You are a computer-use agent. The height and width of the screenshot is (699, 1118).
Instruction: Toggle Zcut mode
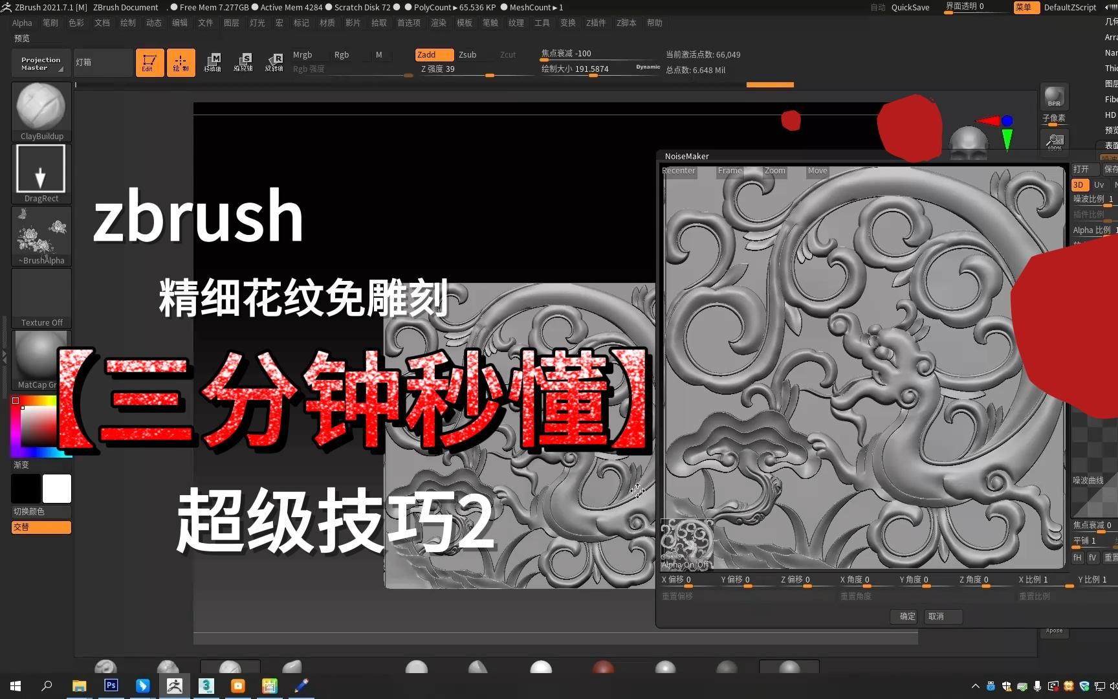pyautogui.click(x=508, y=55)
